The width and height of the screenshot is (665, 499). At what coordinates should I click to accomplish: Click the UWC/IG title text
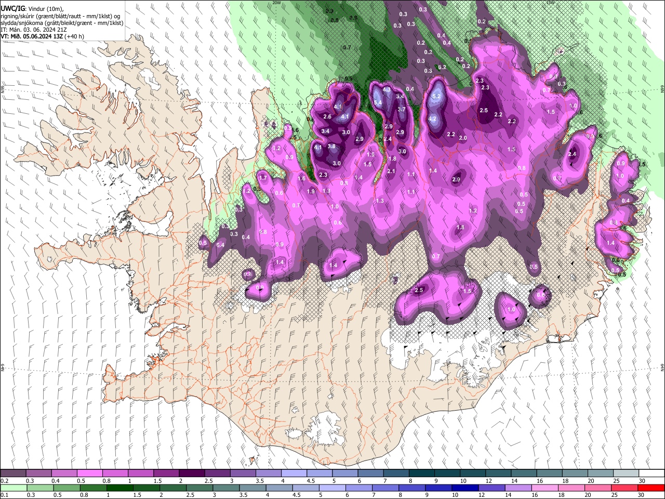[12, 9]
